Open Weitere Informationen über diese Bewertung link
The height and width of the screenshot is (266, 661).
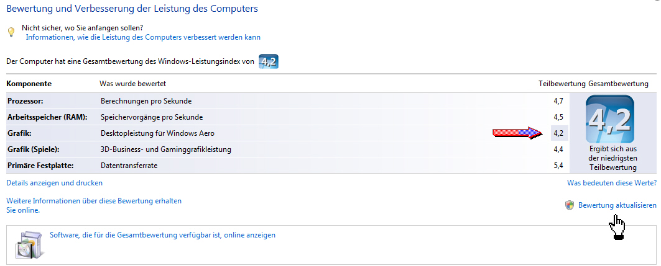[x=94, y=205]
